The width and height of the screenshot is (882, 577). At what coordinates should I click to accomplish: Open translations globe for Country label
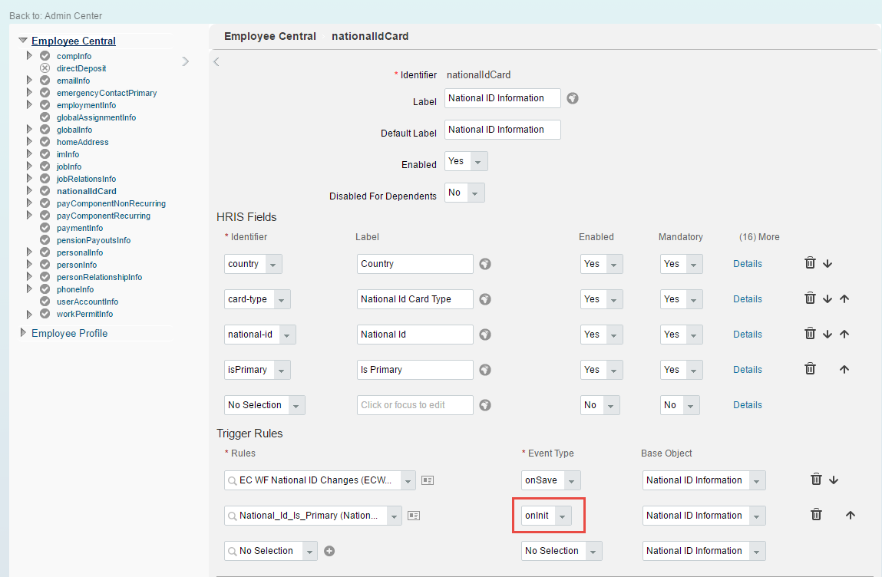coord(485,264)
